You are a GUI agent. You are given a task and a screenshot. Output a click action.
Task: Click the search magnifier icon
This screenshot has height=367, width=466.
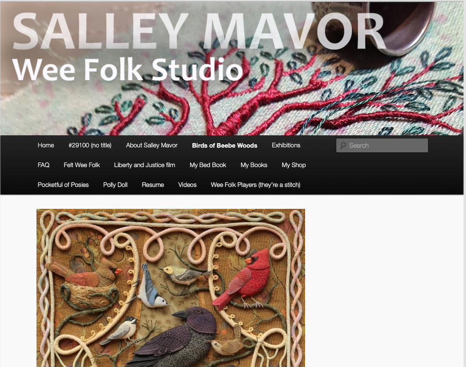pos(343,145)
